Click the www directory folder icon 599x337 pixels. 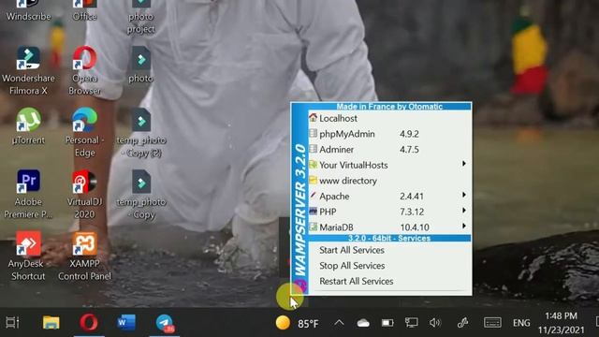(313, 180)
